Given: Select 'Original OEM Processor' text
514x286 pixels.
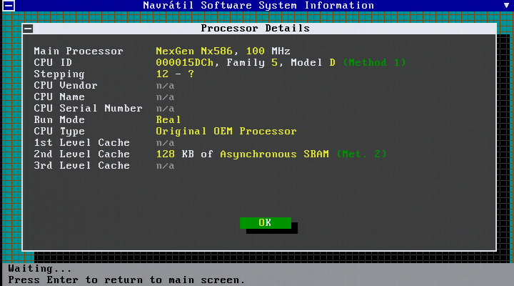Looking at the screenshot, I should coord(226,132).
